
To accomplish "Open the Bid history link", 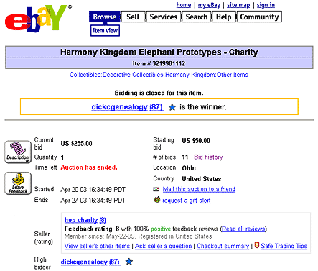I will [x=208, y=157].
